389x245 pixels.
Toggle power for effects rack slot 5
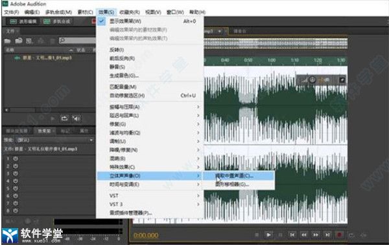click(16, 188)
